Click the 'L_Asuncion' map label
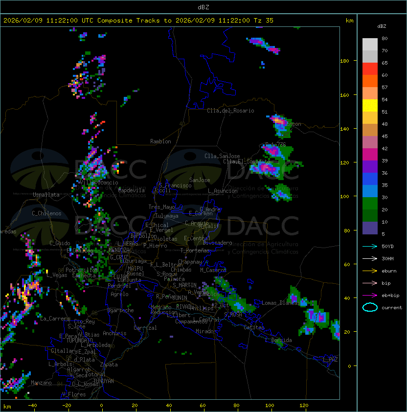 point(223,191)
